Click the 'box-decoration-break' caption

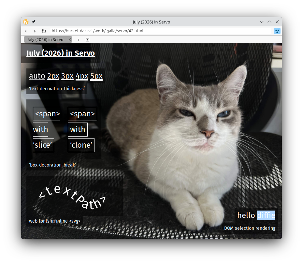tap(52, 165)
